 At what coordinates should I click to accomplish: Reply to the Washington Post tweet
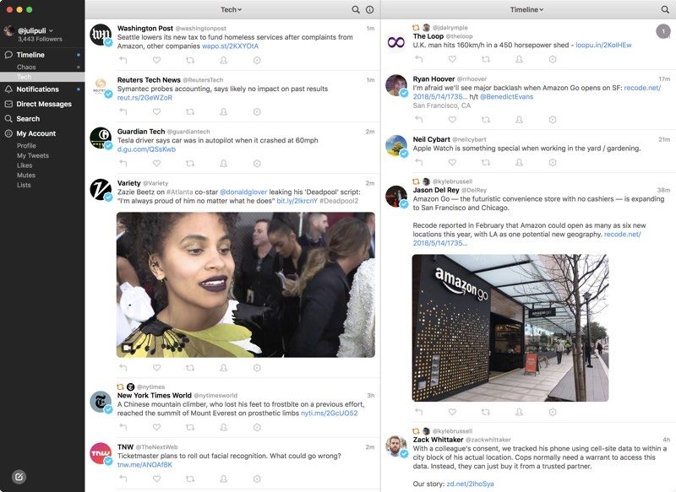point(123,60)
